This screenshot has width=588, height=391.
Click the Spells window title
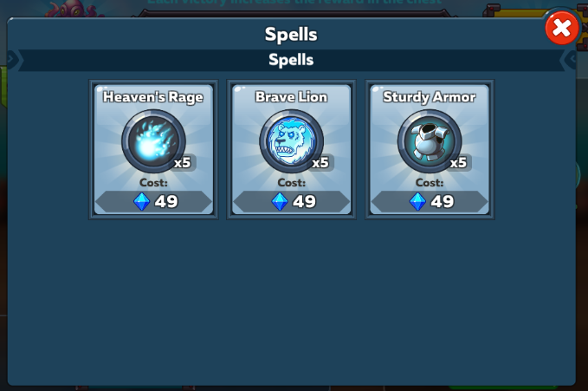[x=291, y=35]
